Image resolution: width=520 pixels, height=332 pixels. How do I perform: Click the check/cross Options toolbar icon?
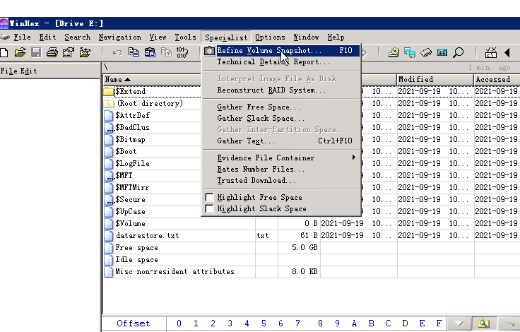(x=491, y=52)
